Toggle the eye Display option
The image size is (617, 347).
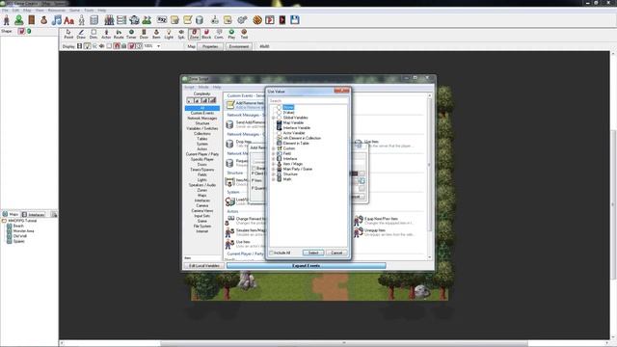point(102,46)
